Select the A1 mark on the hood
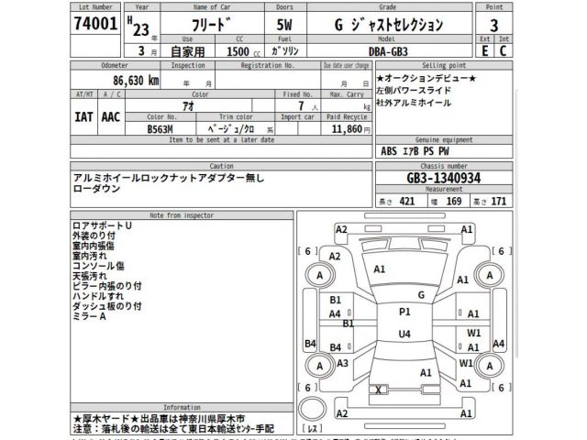 pyautogui.click(x=380, y=269)
